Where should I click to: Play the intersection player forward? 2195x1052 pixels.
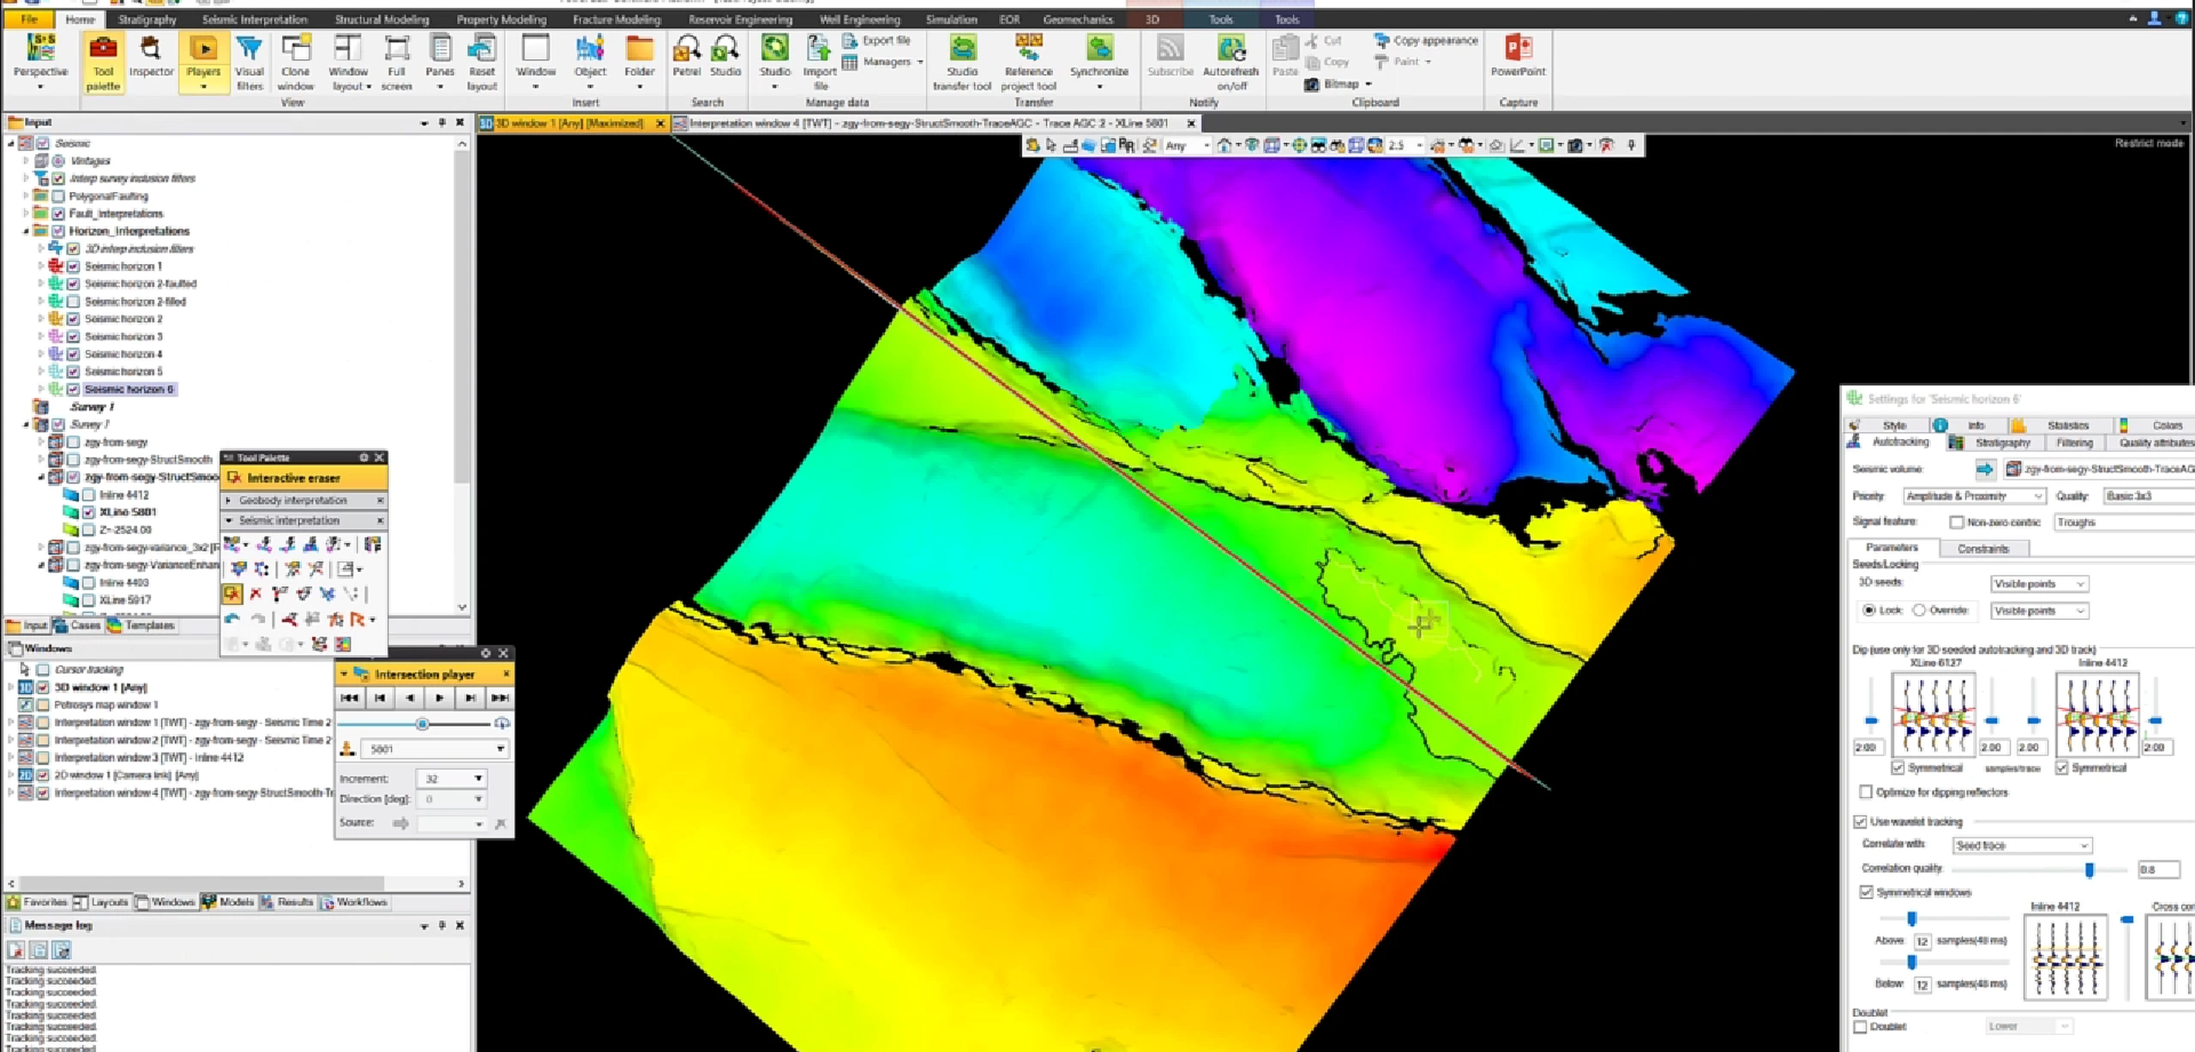[x=440, y=698]
